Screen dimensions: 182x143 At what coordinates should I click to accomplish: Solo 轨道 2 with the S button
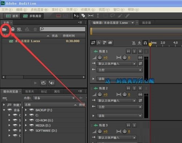pos(134,88)
